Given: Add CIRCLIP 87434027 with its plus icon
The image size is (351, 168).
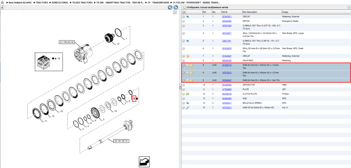Looking at the screenshot, I should [x=183, y=56].
